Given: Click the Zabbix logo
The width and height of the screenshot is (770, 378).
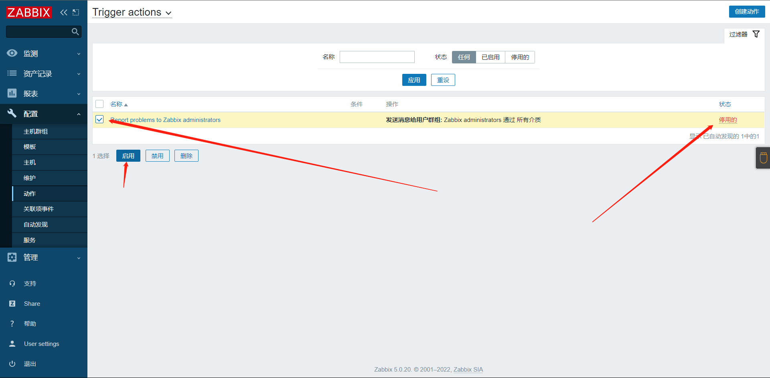Looking at the screenshot, I should pos(28,12).
